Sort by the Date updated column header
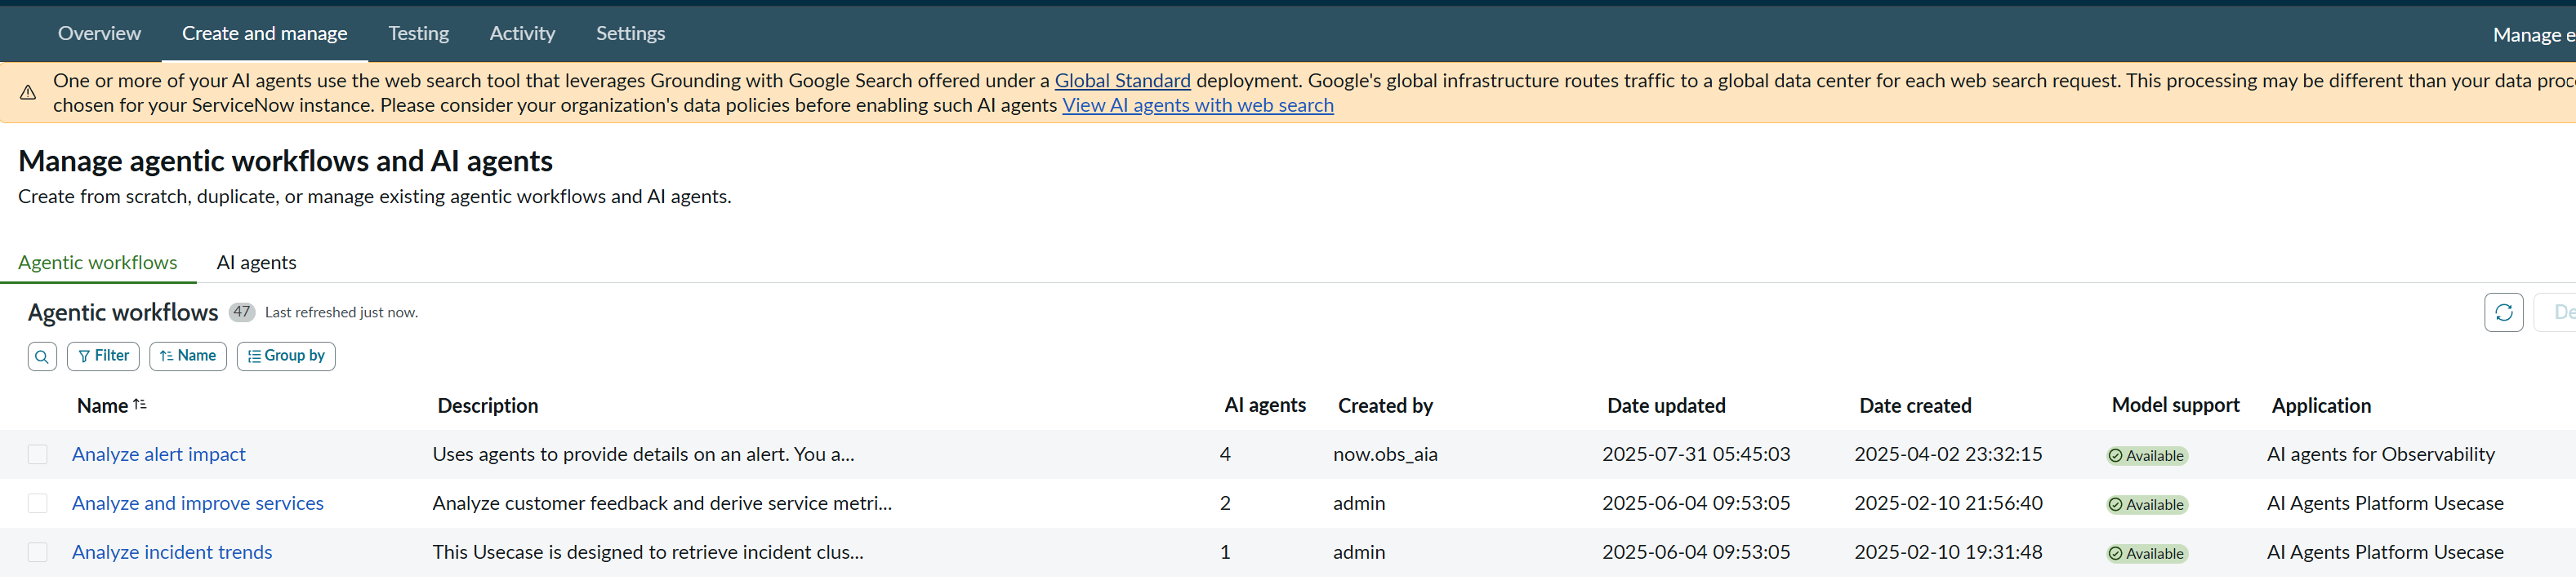 [x=1666, y=405]
